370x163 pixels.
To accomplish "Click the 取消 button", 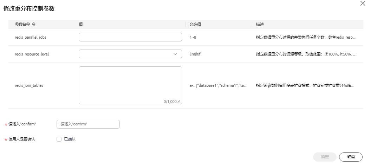I will 351,157.
